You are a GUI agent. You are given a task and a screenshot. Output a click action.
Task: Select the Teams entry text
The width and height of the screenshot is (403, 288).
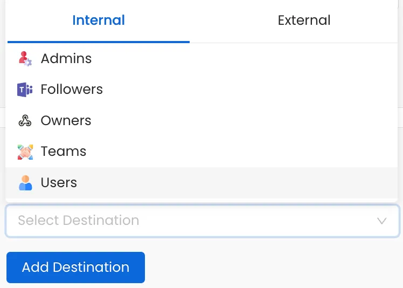(x=63, y=152)
